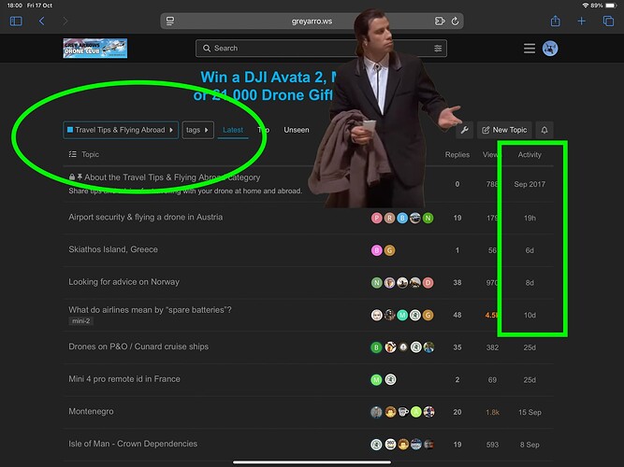Viewport: 624px width, 467px height.
Task: Open About the Travel Tips category topic
Action: coord(172,177)
